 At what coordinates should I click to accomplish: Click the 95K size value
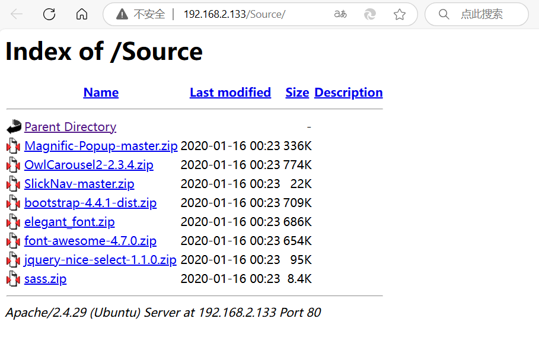301,260
